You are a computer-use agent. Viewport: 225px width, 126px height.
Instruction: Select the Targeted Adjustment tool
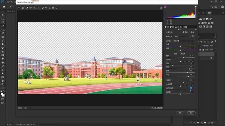[x=34, y=8]
